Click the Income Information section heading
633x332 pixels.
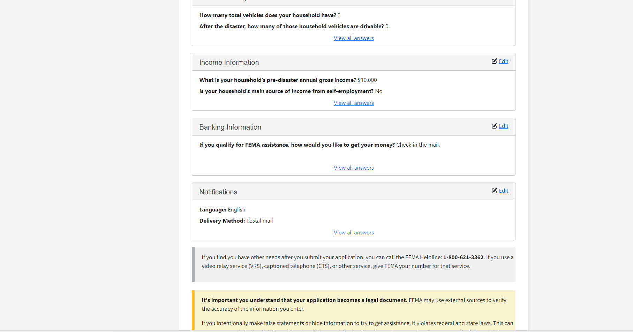click(229, 62)
